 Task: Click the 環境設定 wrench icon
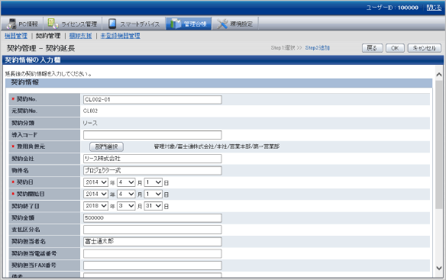222,24
